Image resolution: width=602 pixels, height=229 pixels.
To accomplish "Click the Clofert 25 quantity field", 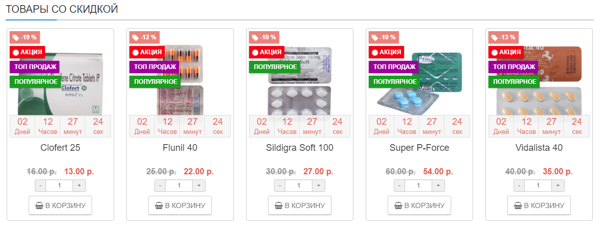I will click(60, 186).
